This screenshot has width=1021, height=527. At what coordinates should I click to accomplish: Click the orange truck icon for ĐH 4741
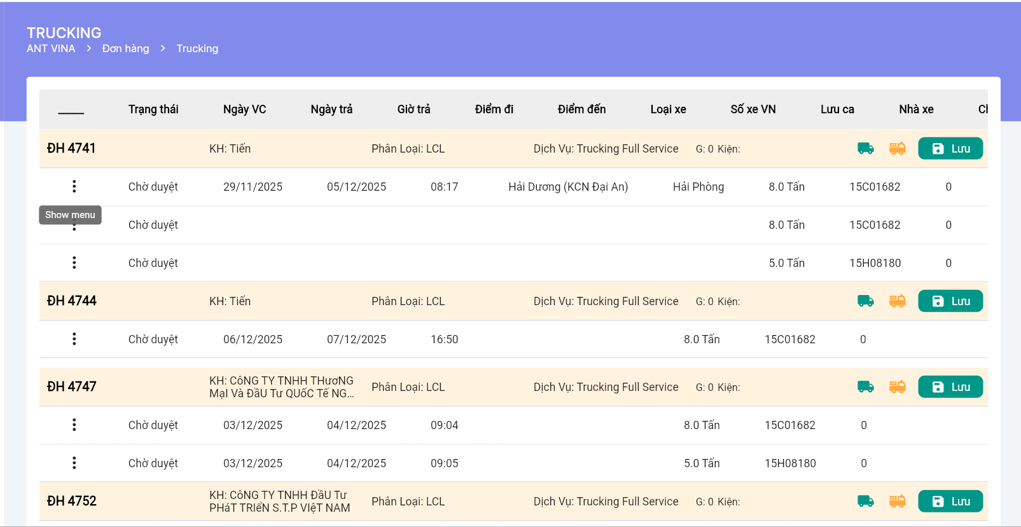897,149
